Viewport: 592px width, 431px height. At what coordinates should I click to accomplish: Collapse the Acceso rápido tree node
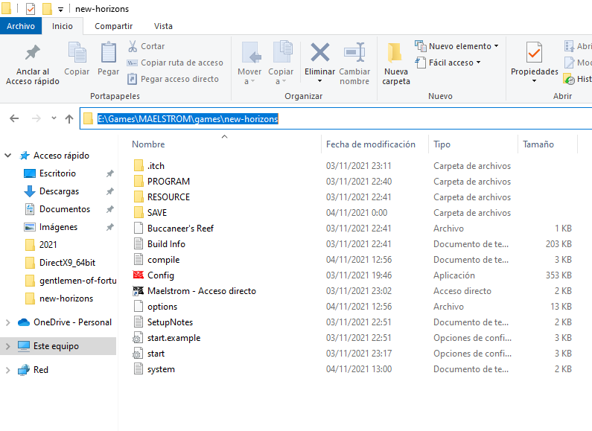(x=8, y=155)
